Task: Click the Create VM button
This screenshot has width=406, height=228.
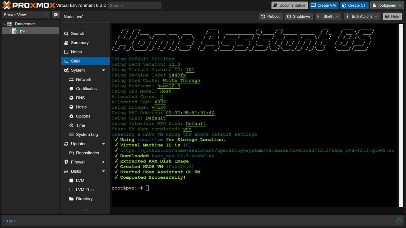Action: (x=324, y=5)
